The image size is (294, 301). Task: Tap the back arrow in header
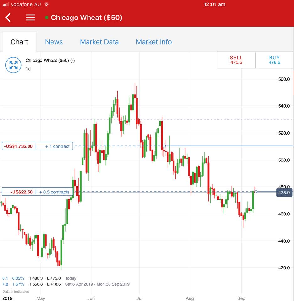(x=8, y=18)
